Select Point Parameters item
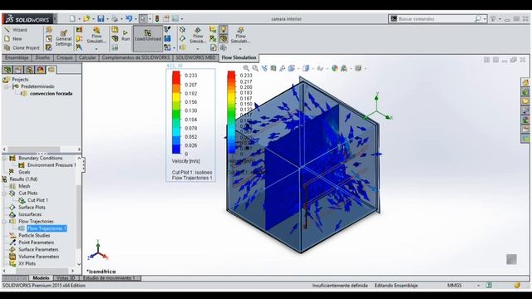Image resolution: width=532 pixels, height=299 pixels. click(x=36, y=243)
